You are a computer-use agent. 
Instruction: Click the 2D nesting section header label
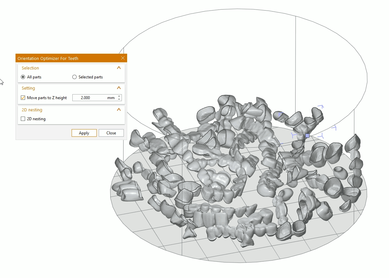pos(32,110)
